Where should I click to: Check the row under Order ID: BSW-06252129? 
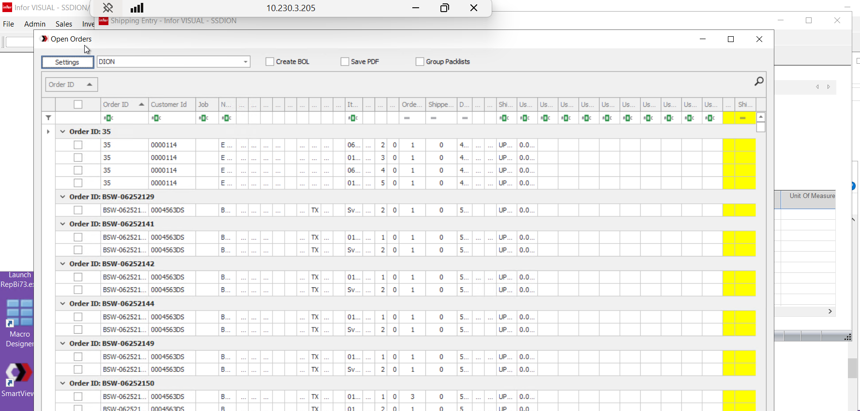point(78,210)
